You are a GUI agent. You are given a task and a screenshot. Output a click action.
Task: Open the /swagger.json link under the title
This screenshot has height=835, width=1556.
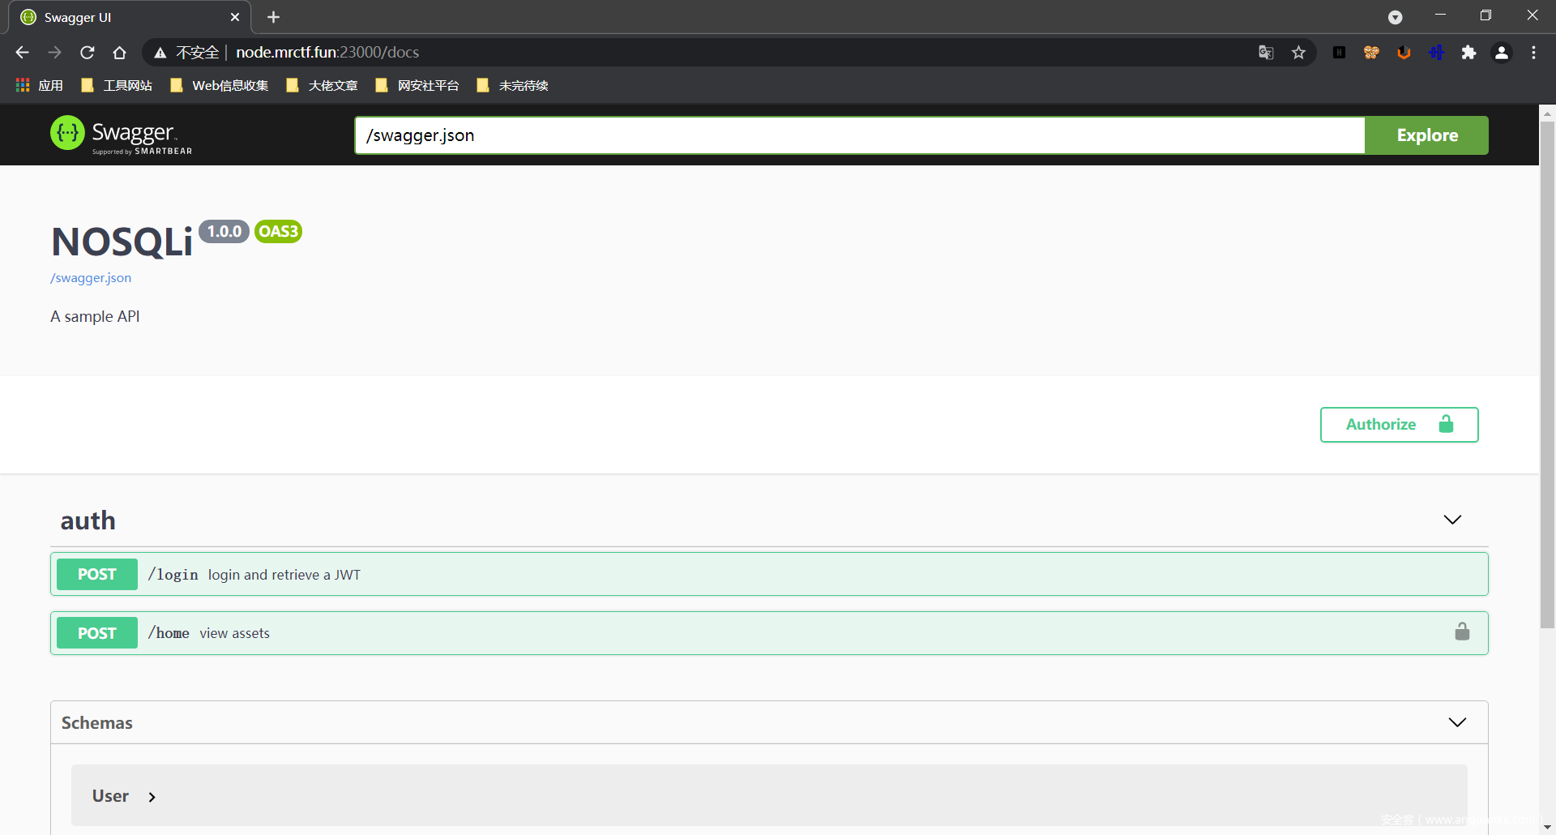point(91,278)
